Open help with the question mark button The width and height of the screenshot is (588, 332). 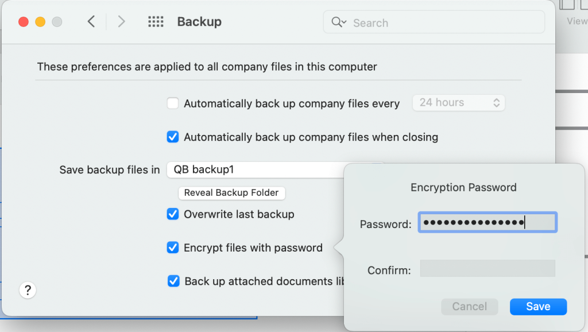click(x=28, y=289)
